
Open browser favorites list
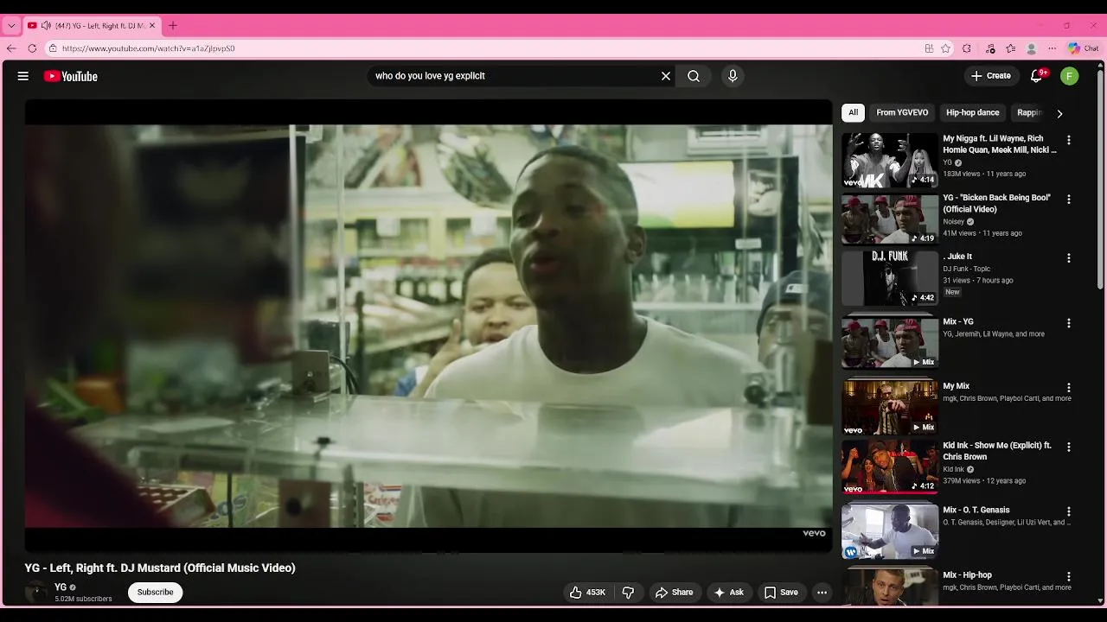tap(1010, 48)
